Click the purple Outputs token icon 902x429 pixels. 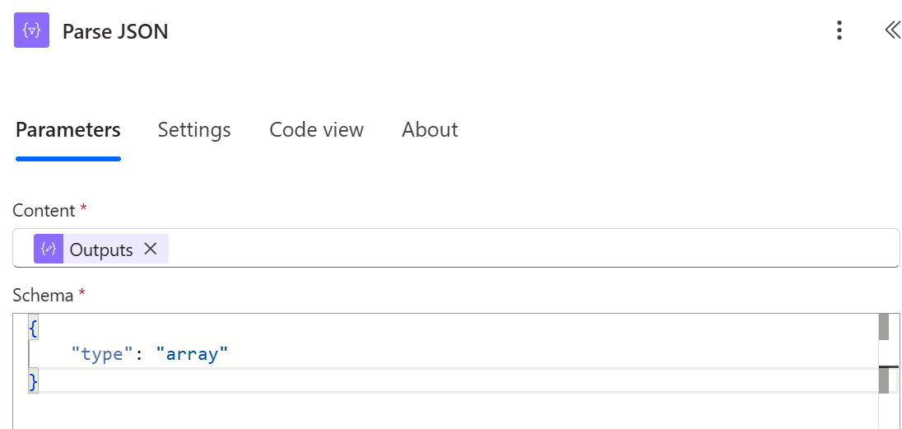(x=49, y=249)
